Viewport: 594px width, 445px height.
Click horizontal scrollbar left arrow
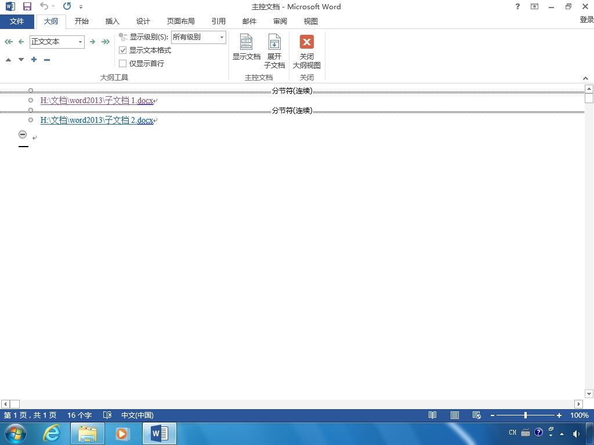(x=5, y=404)
